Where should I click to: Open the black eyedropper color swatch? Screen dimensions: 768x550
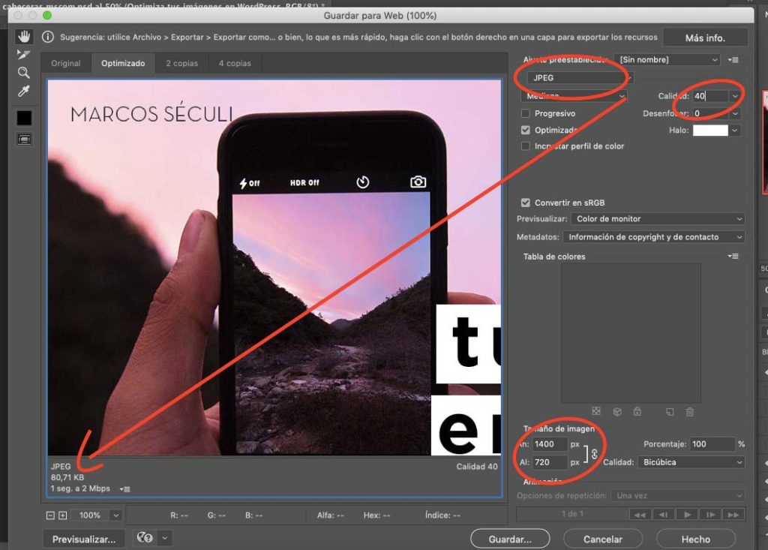pyautogui.click(x=24, y=118)
